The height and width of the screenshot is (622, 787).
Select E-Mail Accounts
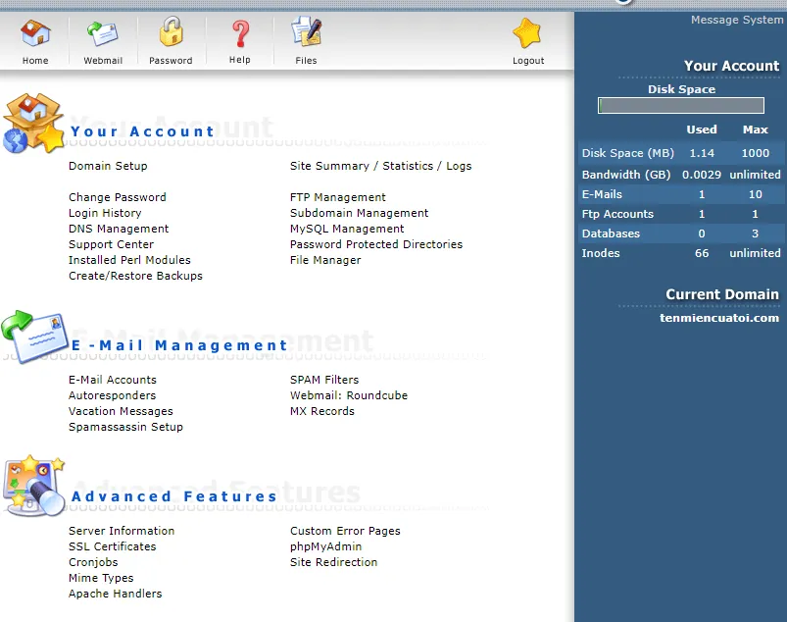[x=113, y=380]
